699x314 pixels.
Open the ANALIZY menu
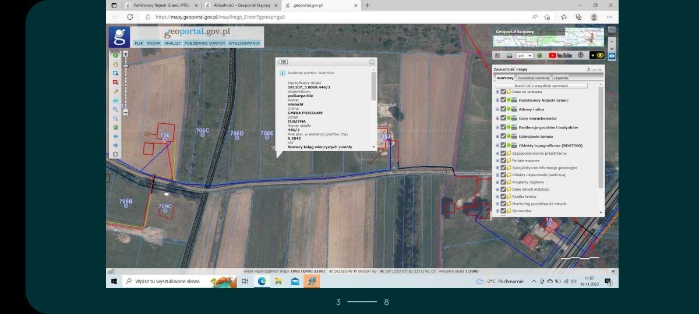[172, 43]
